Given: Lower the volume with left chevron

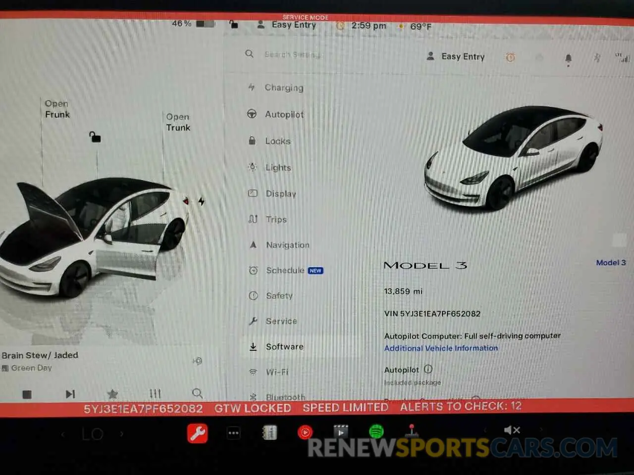Looking at the screenshot, I should [x=485, y=430].
